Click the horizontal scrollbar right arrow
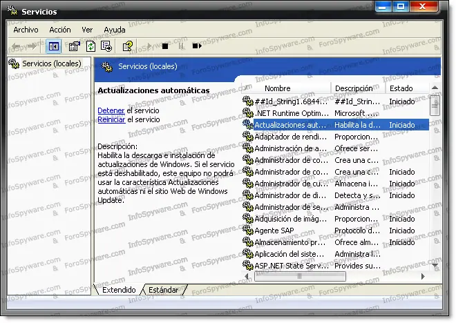This screenshot has height=323, width=456. pos(423,276)
